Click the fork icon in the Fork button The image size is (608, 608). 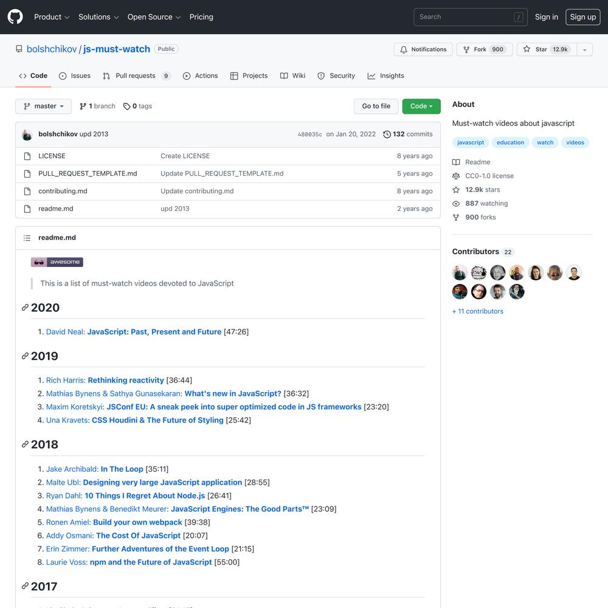466,50
